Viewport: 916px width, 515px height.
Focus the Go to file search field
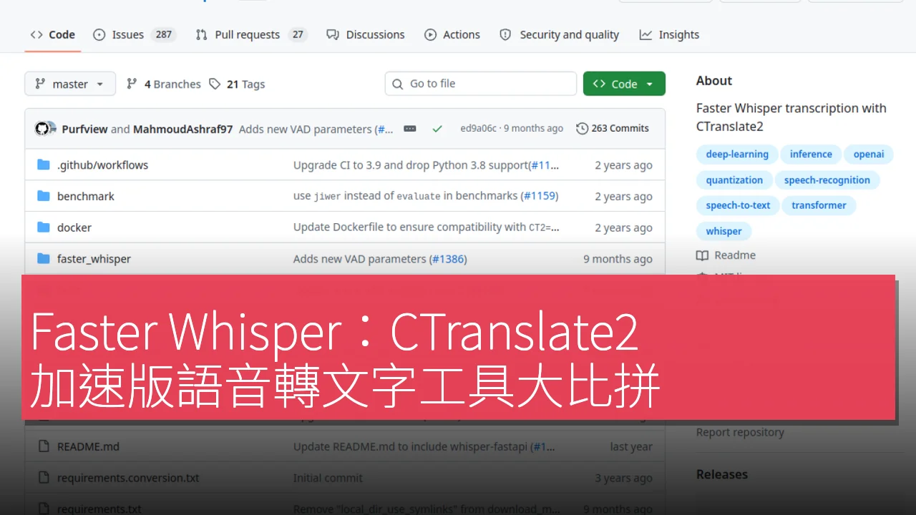coord(481,84)
